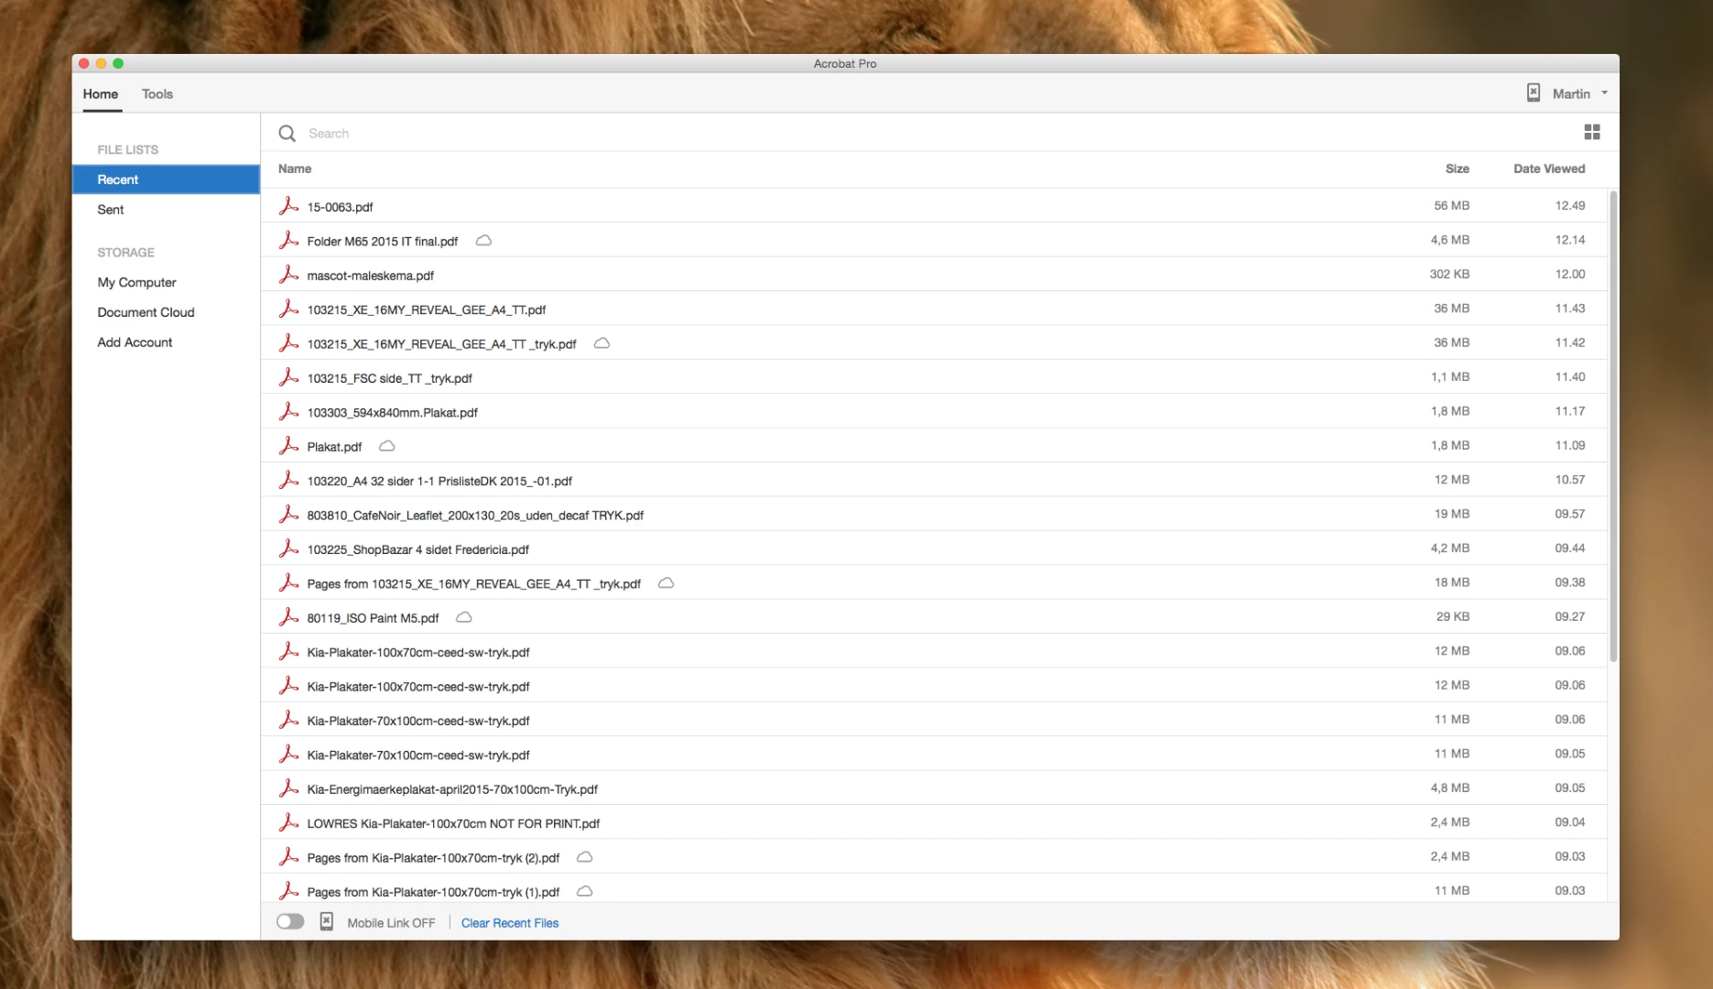Select Kia-Energimaerkeplakat-april2015-70x100cm-Tryk.pdf name
This screenshot has height=989, width=1713.
452,789
